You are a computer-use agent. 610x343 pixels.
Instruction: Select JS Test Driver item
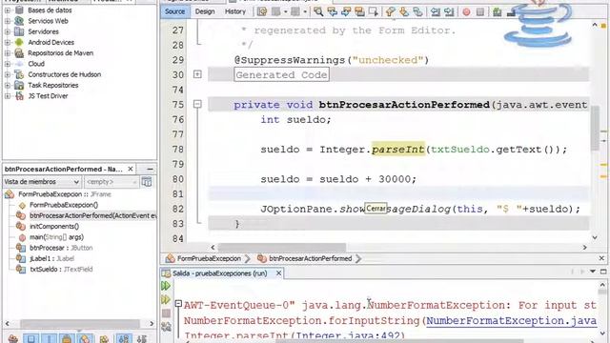click(48, 96)
